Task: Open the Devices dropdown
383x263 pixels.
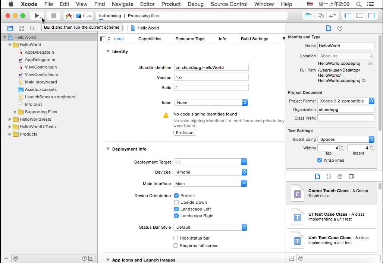Action: click(211, 172)
